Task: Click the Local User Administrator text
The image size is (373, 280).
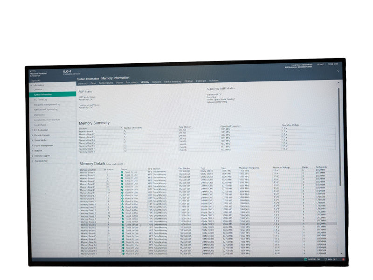Action: point(302,65)
